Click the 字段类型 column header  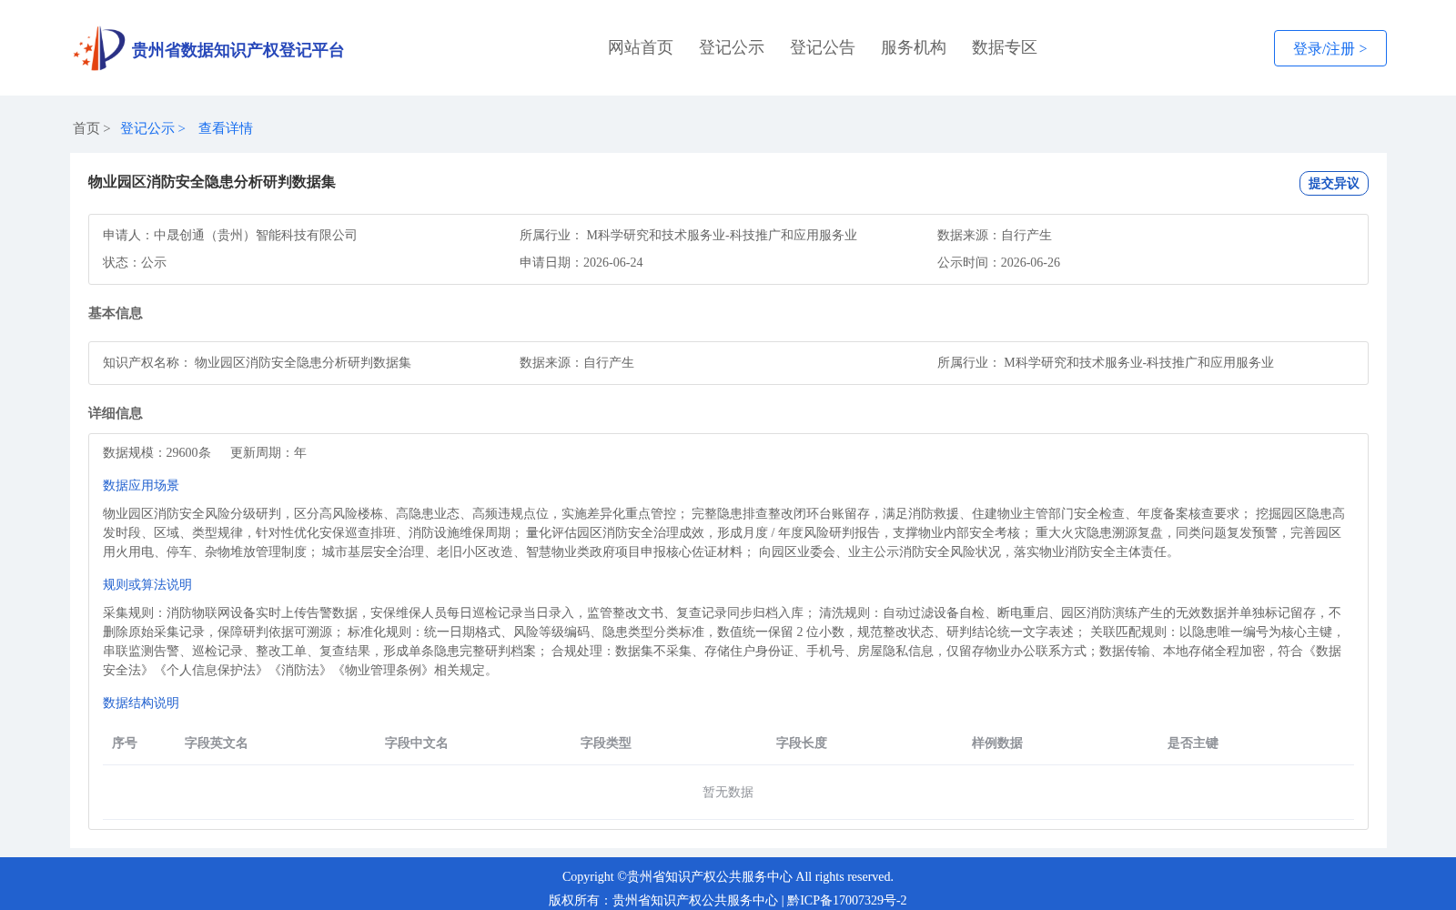[x=606, y=743]
